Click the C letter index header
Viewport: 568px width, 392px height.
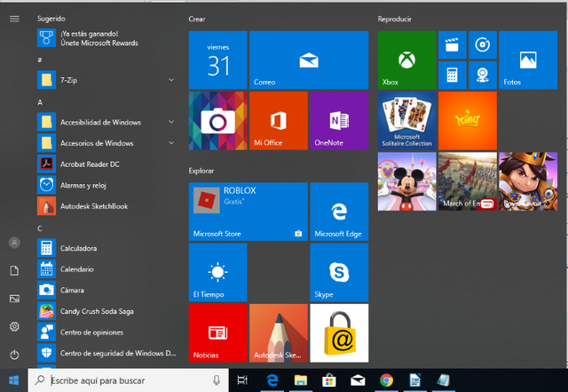[40, 228]
